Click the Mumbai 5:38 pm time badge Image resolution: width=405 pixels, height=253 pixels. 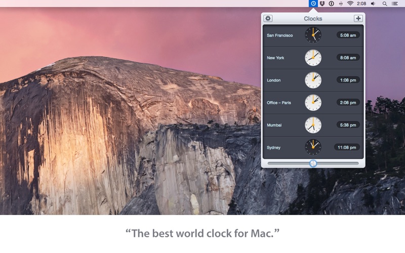coord(348,125)
